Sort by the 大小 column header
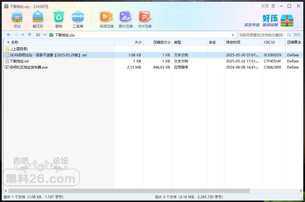 tap(129, 42)
